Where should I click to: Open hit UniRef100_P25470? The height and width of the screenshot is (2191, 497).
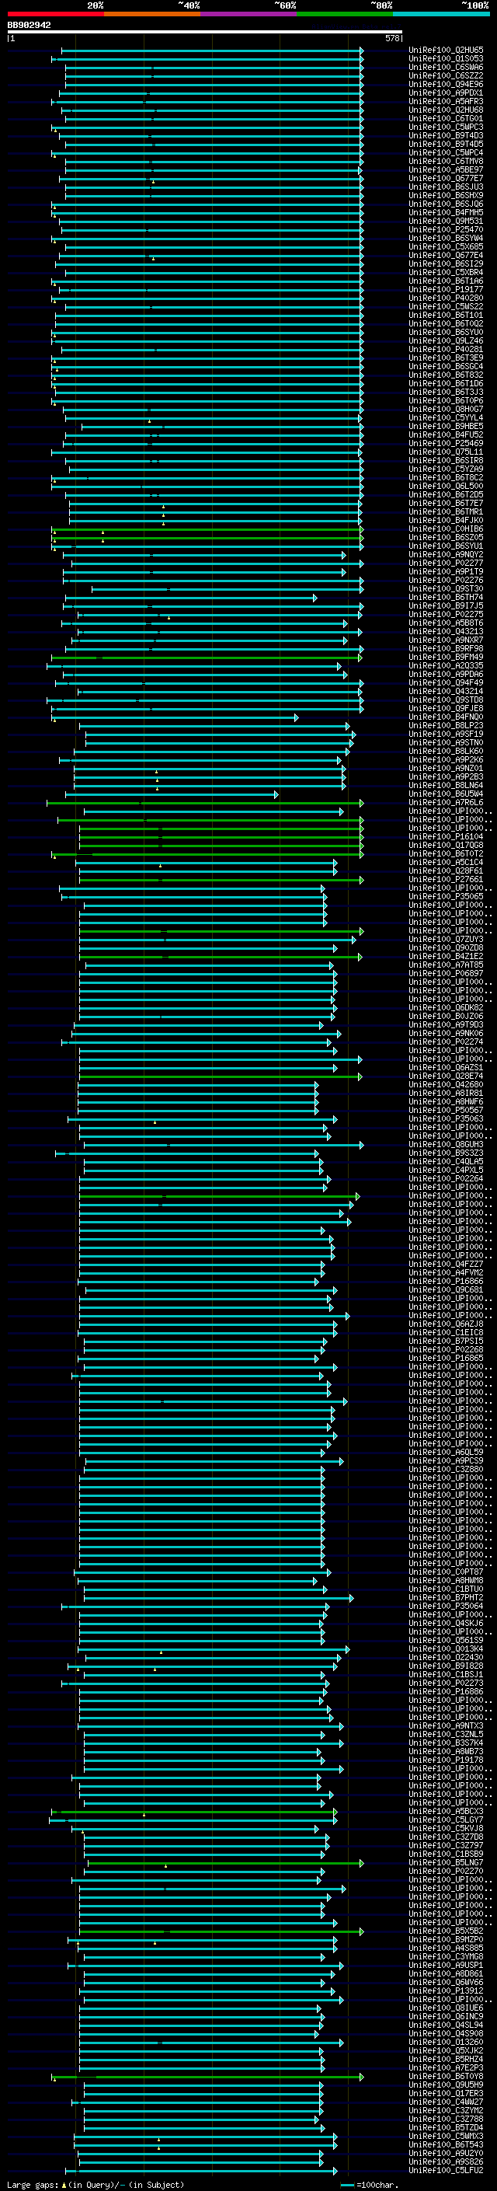(x=446, y=231)
